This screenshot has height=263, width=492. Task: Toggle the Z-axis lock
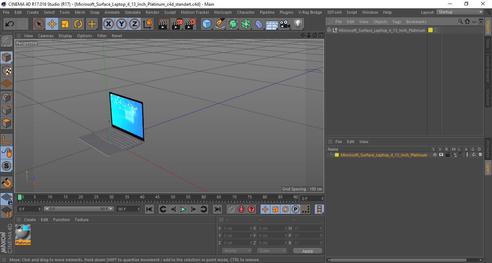click(135, 24)
